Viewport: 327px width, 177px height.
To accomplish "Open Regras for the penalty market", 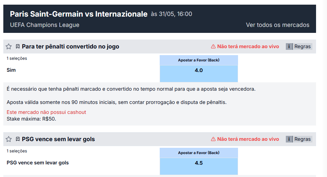I will tap(302, 46).
